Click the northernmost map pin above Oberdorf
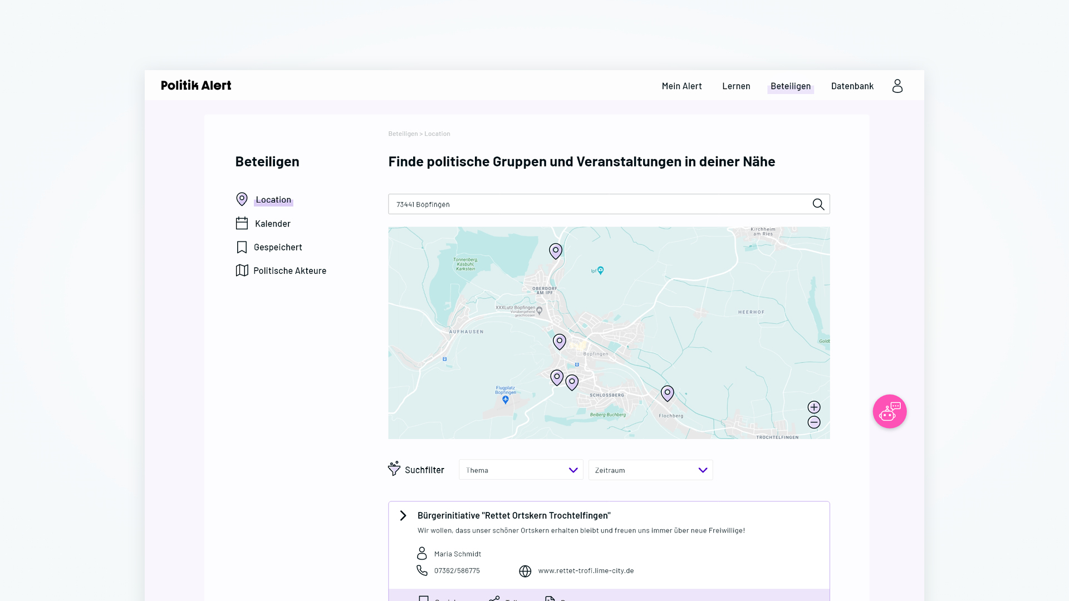 click(555, 251)
